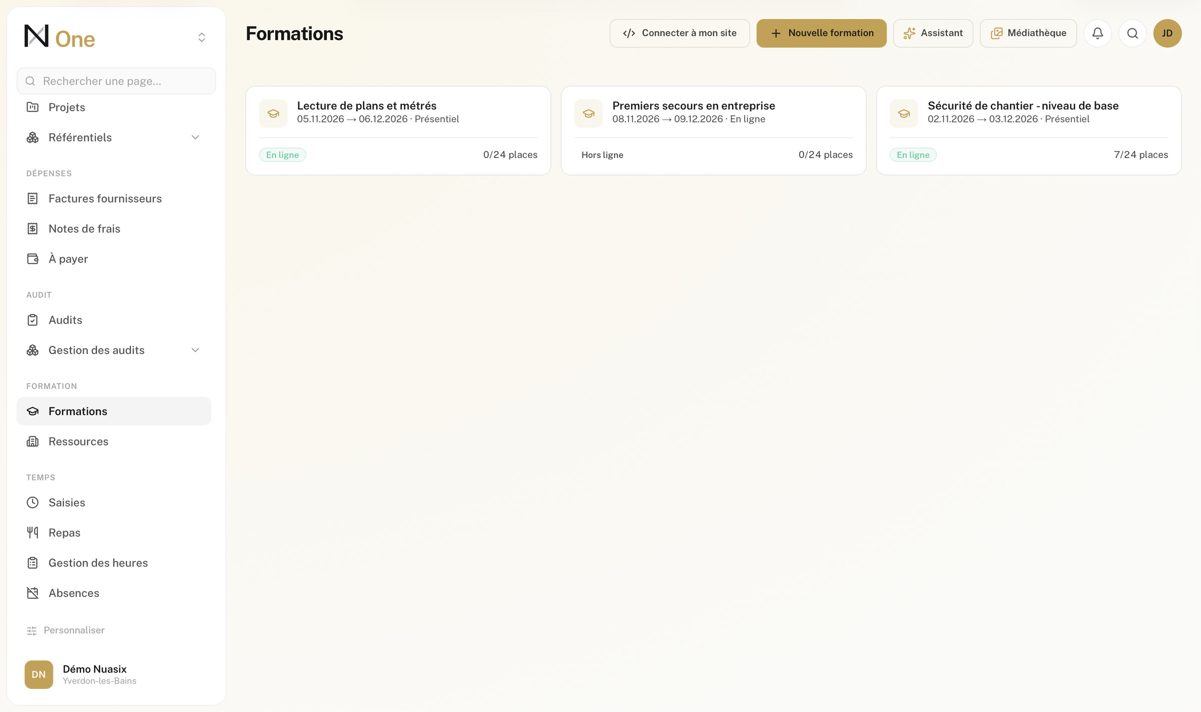Viewport: 1201px width, 712px height.
Task: Go to Factures fournisseurs
Action: pyautogui.click(x=114, y=198)
